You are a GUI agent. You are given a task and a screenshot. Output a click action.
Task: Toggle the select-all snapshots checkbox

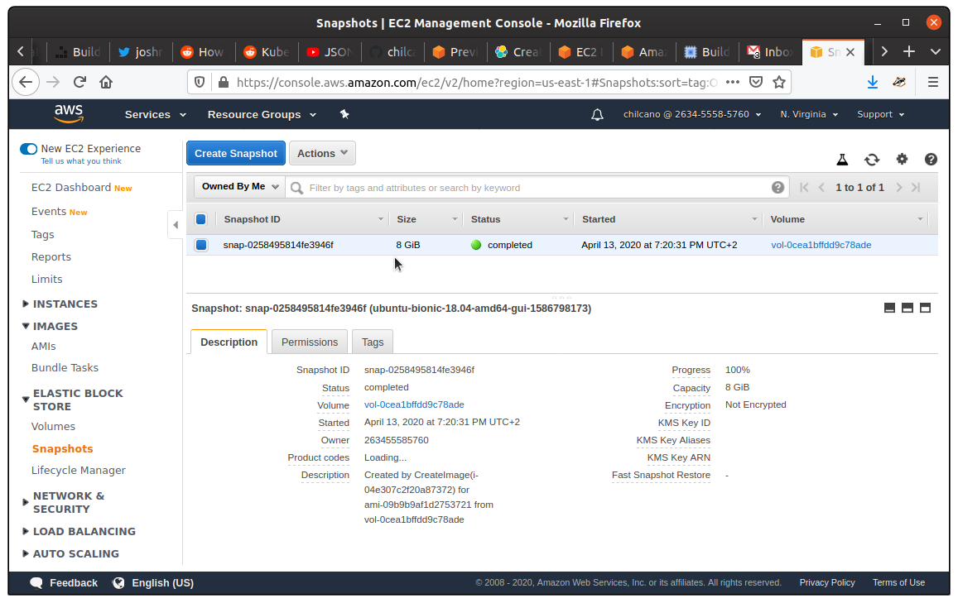pos(201,219)
